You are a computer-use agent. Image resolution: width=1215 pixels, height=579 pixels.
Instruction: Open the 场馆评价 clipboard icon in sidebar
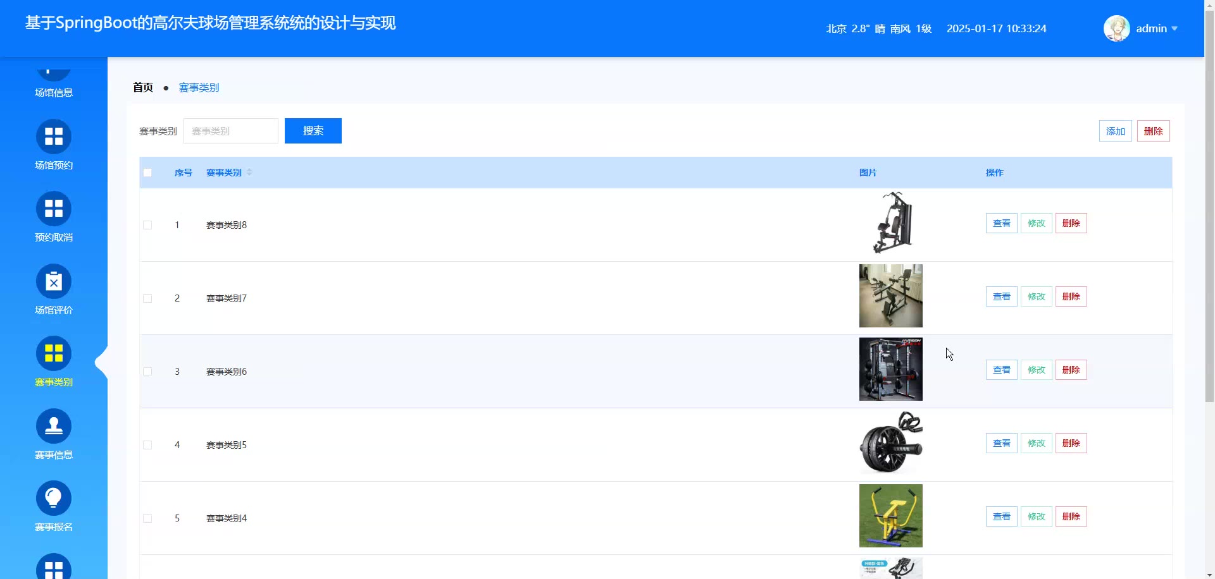54,281
